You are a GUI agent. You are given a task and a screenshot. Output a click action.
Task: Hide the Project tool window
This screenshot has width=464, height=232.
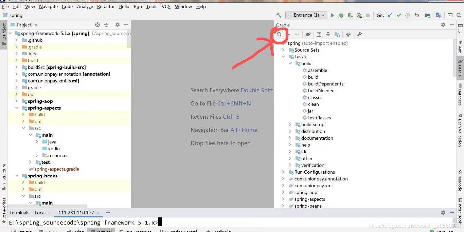point(126,25)
